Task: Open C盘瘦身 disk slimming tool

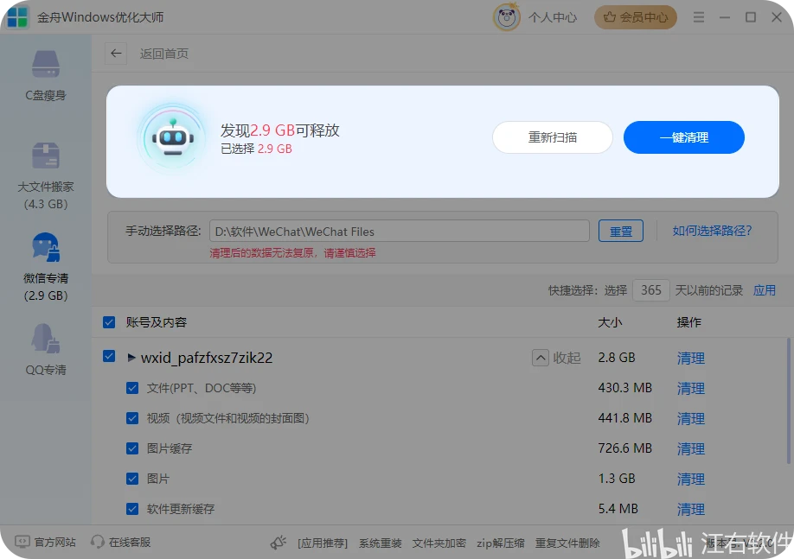Action: [x=46, y=75]
